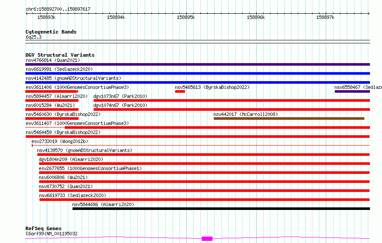Click the nsv6015284 red bar

(52, 109)
